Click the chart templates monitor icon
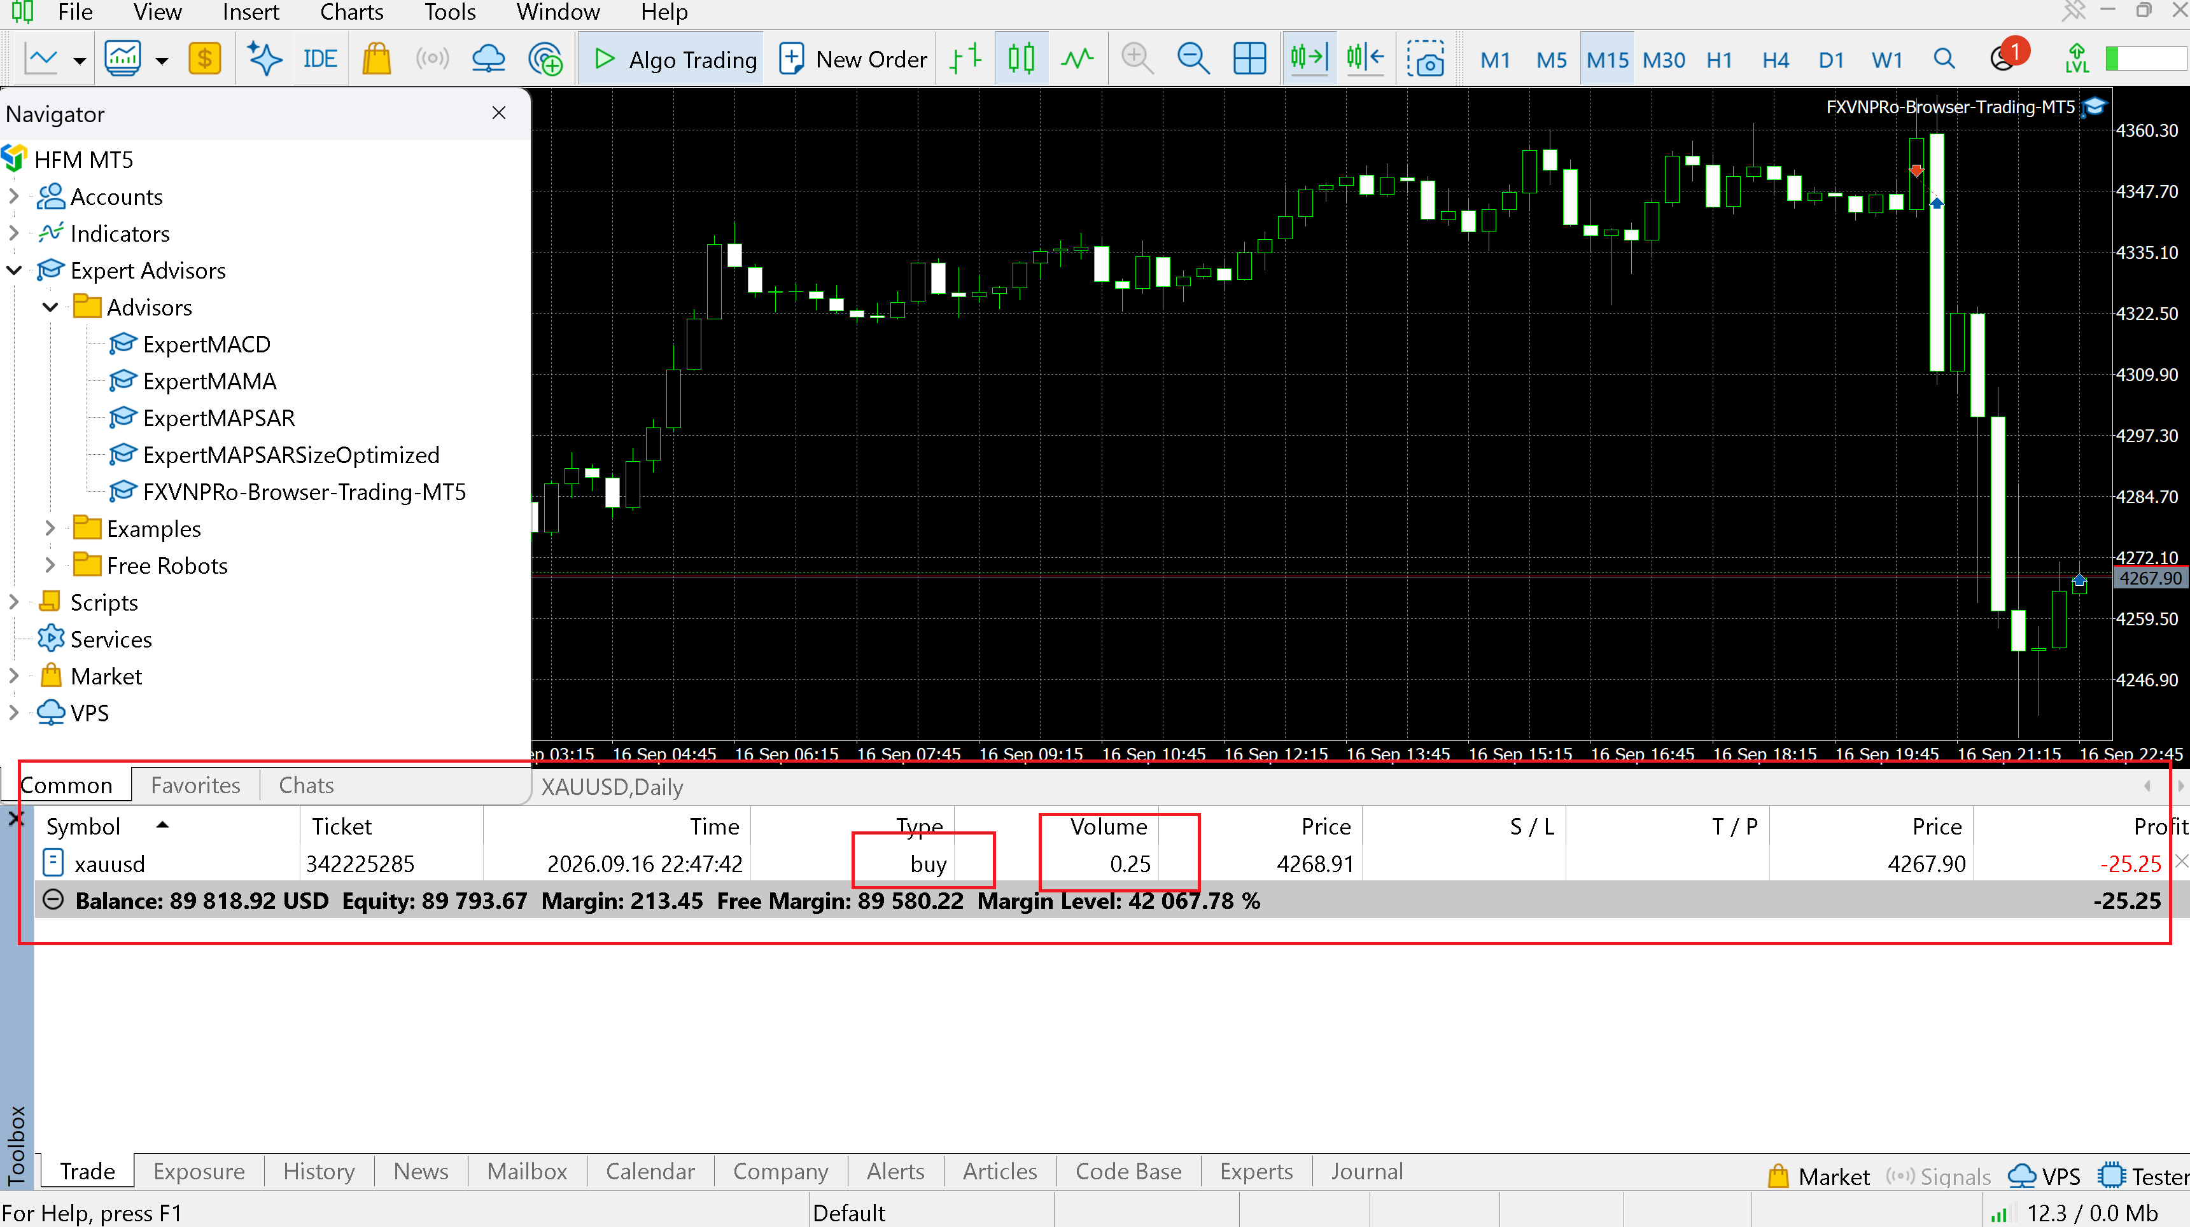This screenshot has width=2190, height=1227. pos(122,60)
